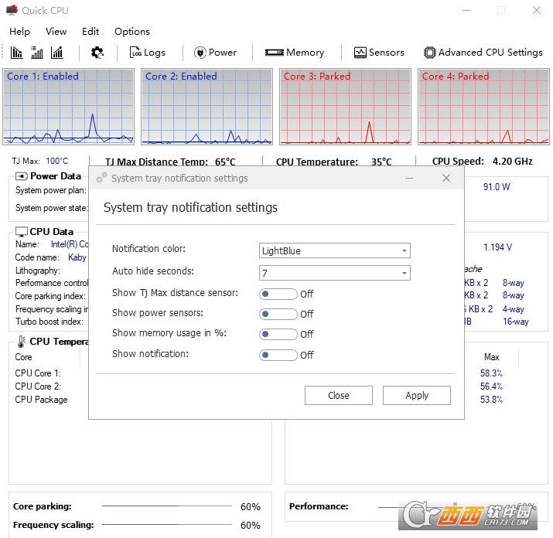Open the Notification color dropdown
The image size is (553, 538).
(334, 250)
